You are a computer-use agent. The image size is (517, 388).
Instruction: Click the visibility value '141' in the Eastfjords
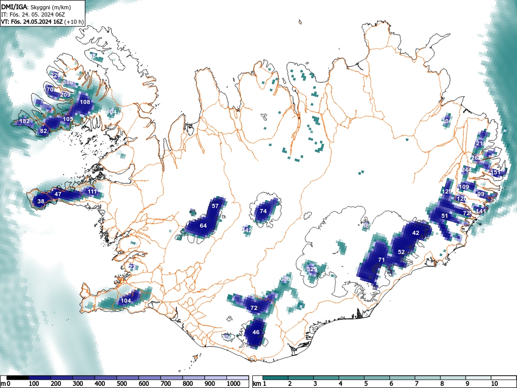pos(481,211)
